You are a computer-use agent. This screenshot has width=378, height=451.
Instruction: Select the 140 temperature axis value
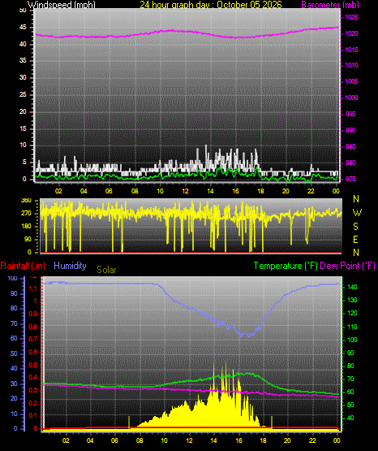(x=352, y=287)
